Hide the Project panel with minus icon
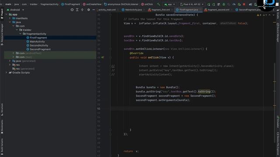 click(94, 10)
